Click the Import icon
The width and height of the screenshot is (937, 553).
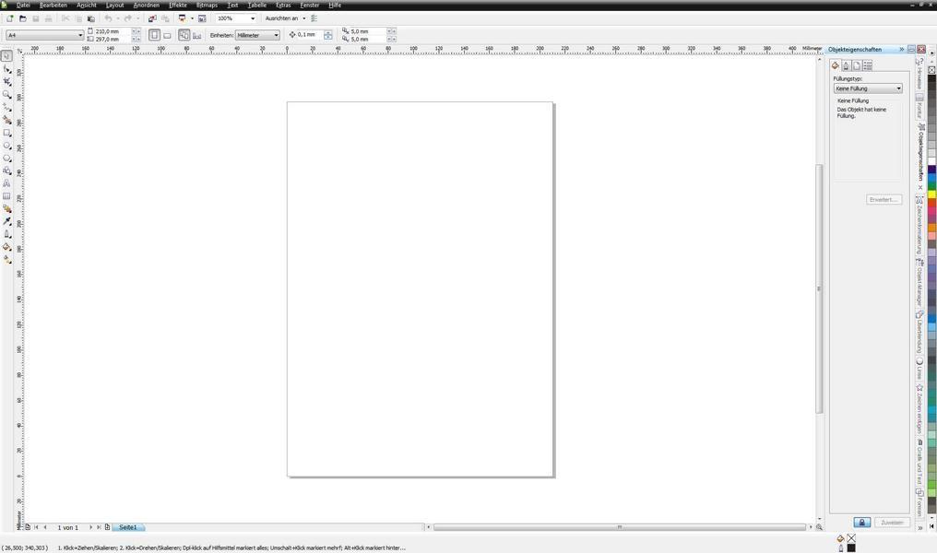tap(152, 18)
